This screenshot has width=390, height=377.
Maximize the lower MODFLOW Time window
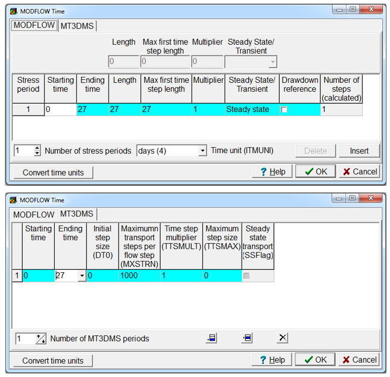point(352,198)
